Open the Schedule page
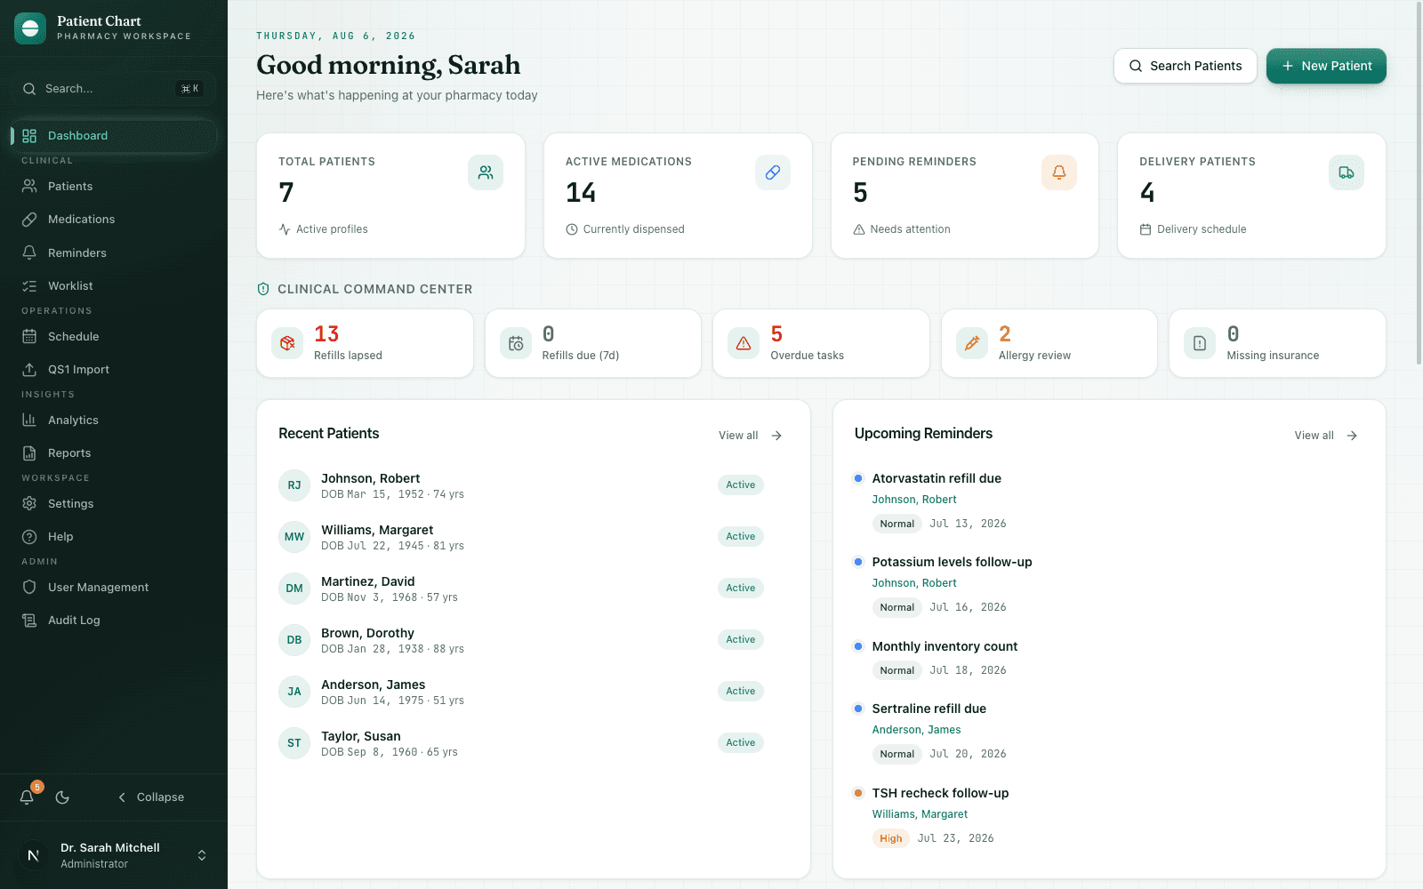The width and height of the screenshot is (1423, 889). 114,337
